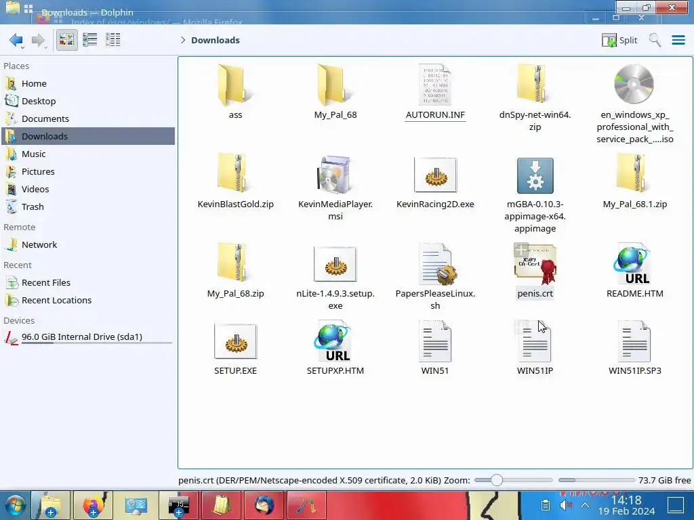Open Thunderbird from the taskbar
The width and height of the screenshot is (694, 520).
pyautogui.click(x=264, y=505)
